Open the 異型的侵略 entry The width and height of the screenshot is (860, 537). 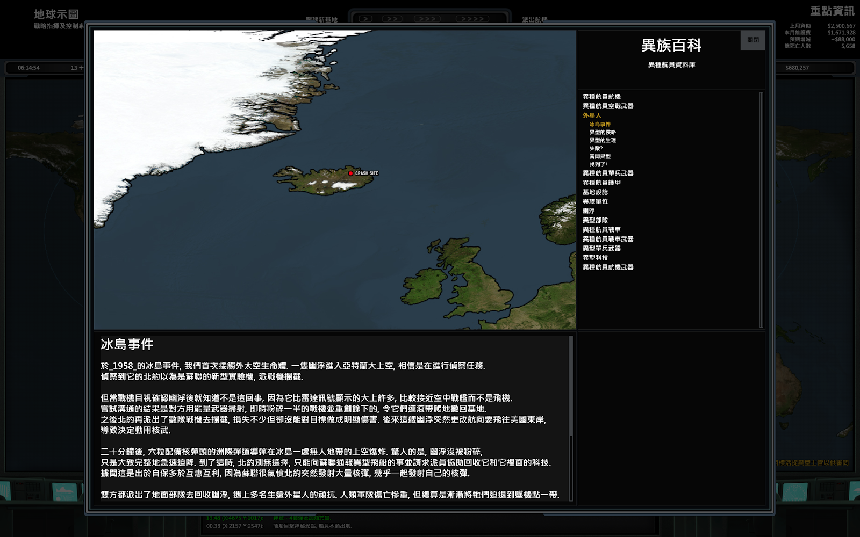coord(603,132)
